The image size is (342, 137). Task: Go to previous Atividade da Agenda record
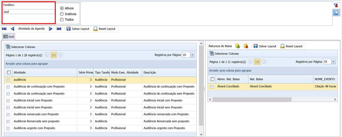[12, 29]
